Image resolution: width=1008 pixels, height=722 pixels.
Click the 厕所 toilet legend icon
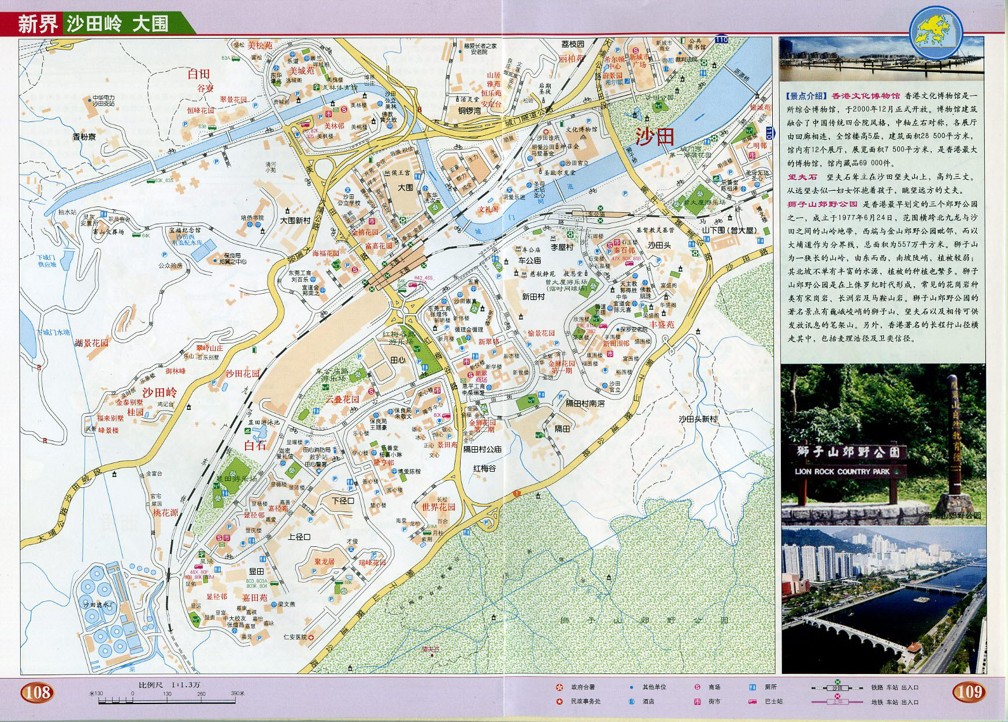[x=752, y=687]
